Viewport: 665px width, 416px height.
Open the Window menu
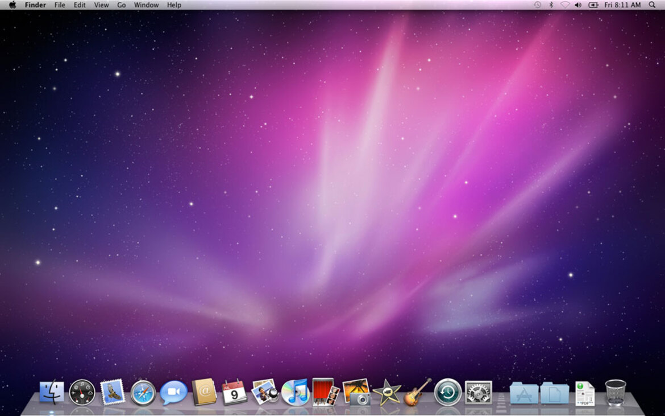146,5
